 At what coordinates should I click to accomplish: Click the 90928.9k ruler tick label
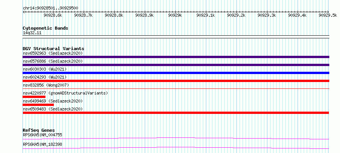145,15
